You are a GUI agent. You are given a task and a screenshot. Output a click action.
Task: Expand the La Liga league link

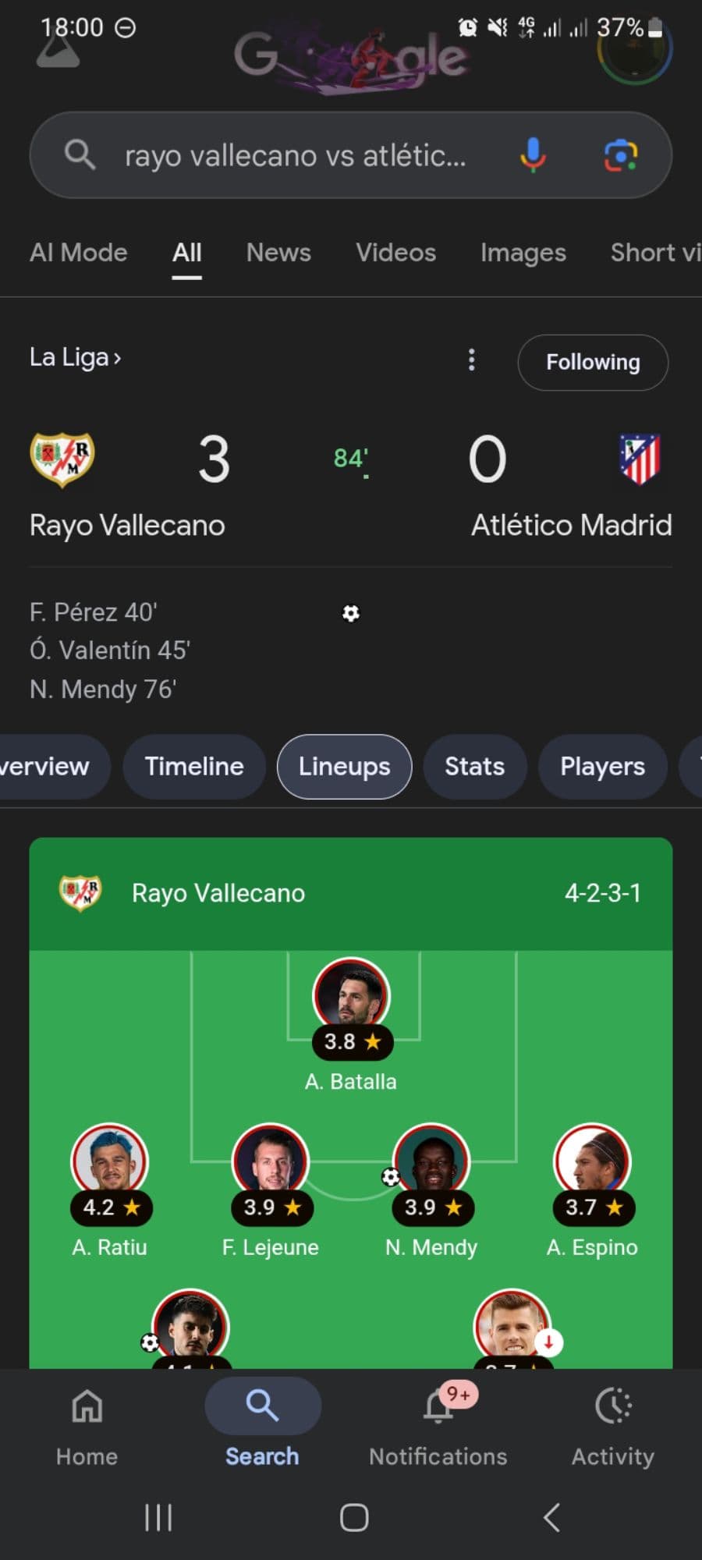[75, 357]
